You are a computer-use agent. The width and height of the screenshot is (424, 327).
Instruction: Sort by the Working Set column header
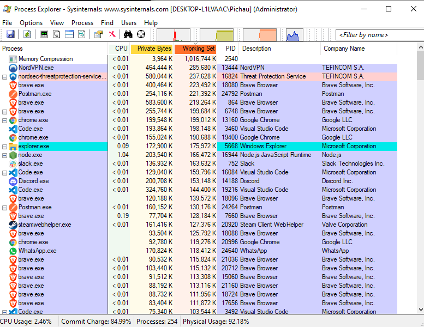click(x=195, y=49)
